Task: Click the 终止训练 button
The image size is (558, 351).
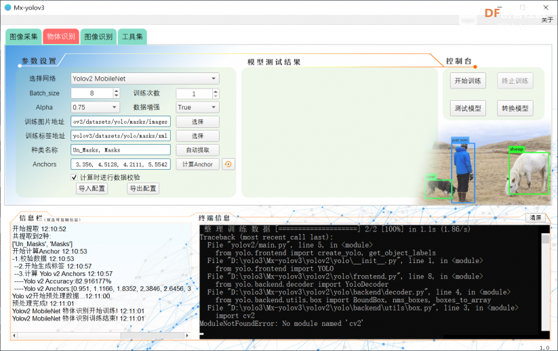Action: (x=515, y=81)
